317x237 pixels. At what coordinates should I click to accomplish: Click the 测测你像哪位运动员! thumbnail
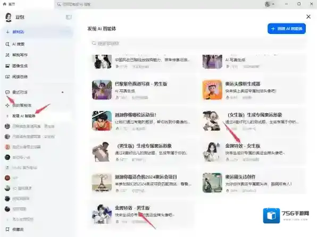click(x=102, y=121)
